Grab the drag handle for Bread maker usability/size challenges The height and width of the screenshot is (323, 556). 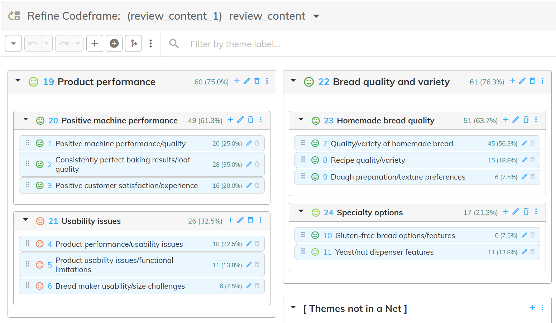click(28, 285)
